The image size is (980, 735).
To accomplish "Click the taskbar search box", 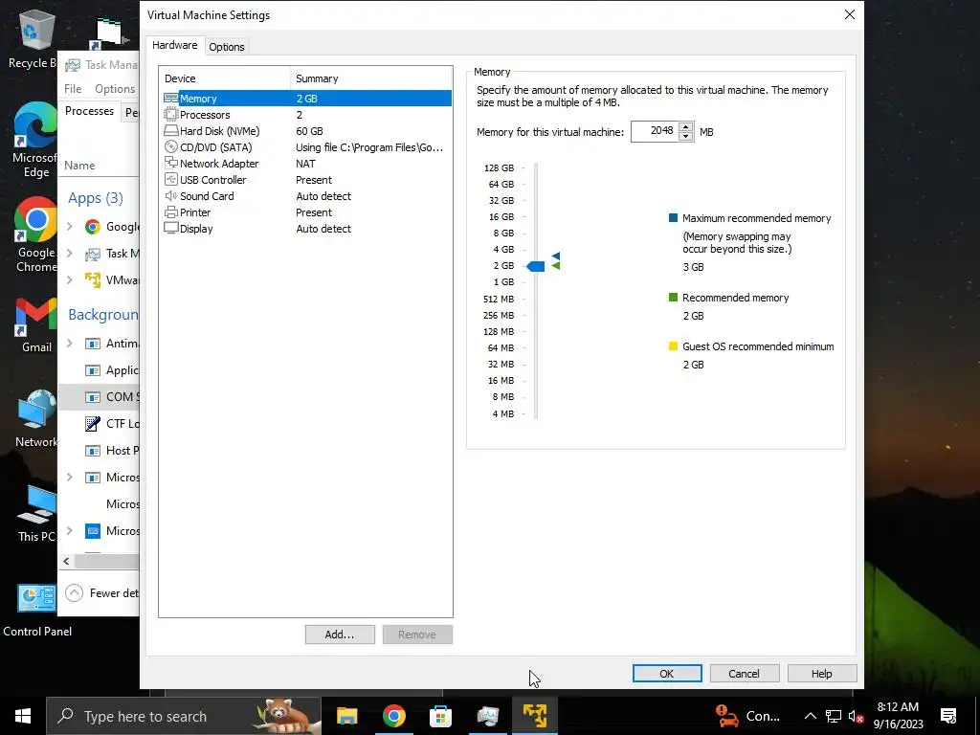I will pyautogui.click(x=184, y=716).
